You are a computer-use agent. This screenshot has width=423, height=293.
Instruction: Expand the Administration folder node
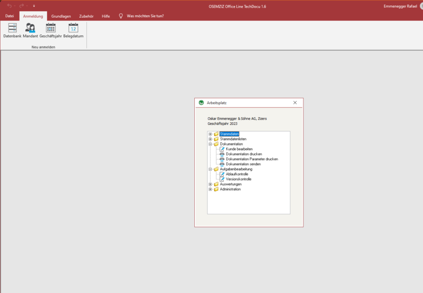tap(210, 189)
